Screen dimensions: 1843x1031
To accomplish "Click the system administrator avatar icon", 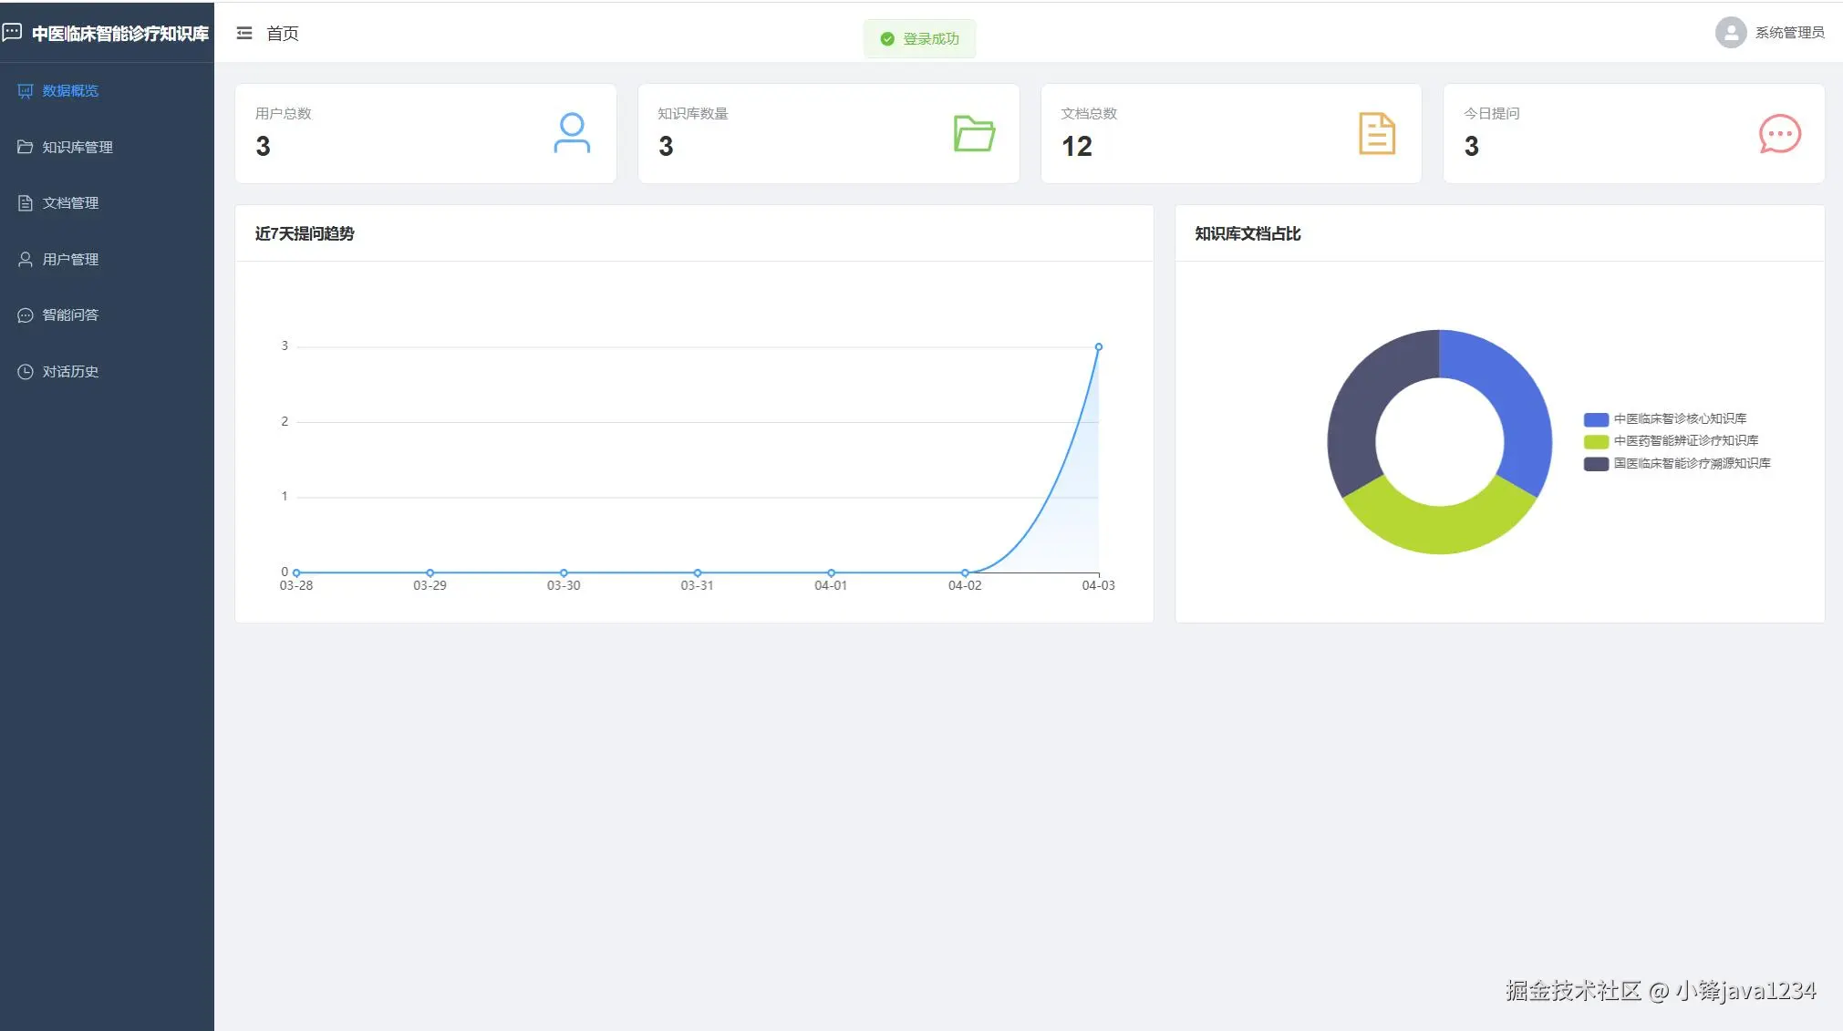I will coord(1730,33).
